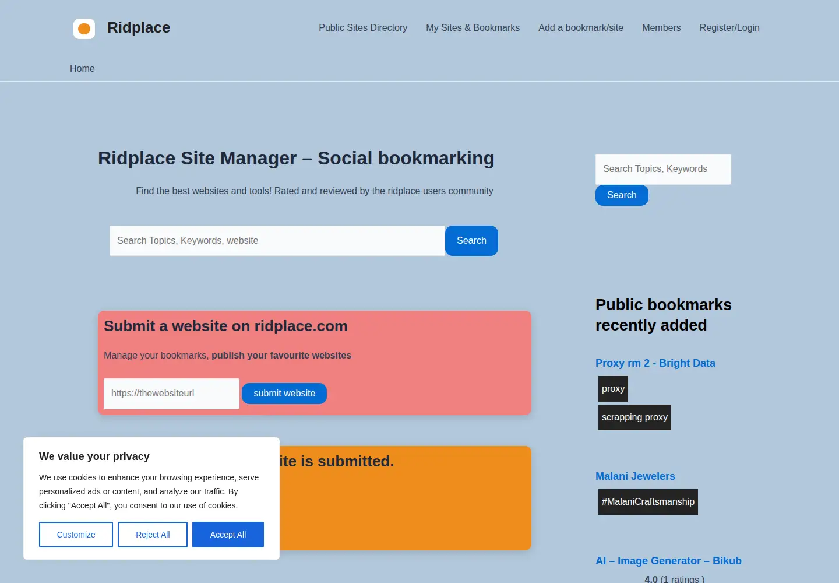Click the sidebar Search button
The image size is (839, 583).
(x=622, y=195)
